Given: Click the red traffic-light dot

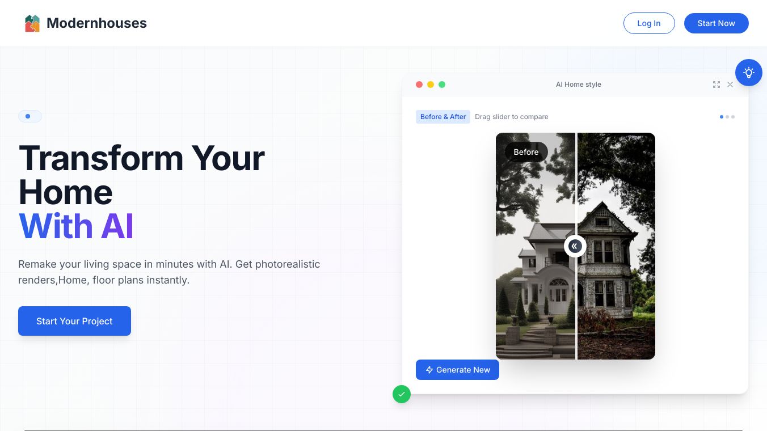Looking at the screenshot, I should coord(419,84).
